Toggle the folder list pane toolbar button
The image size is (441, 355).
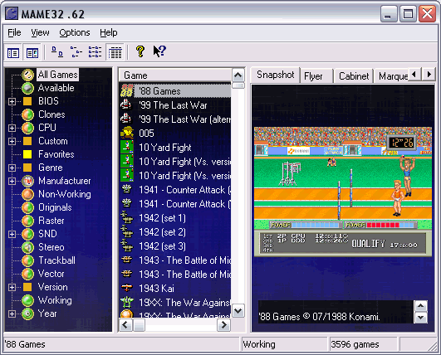click(13, 52)
